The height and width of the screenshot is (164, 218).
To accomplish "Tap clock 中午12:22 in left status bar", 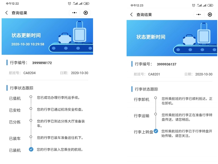I will tap(12, 4).
